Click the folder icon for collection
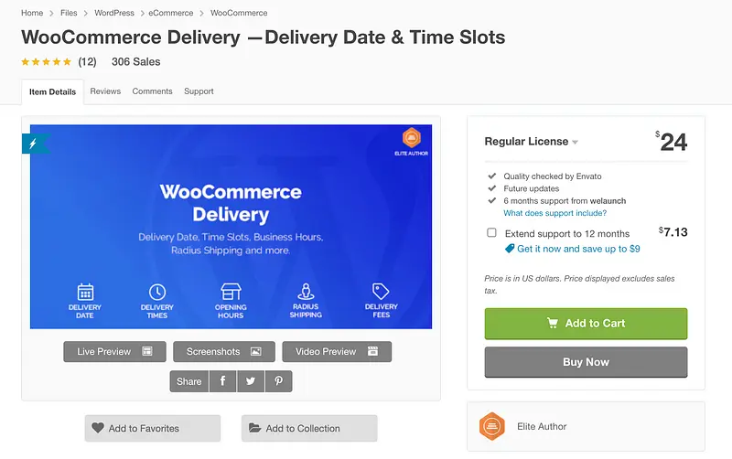 253,428
